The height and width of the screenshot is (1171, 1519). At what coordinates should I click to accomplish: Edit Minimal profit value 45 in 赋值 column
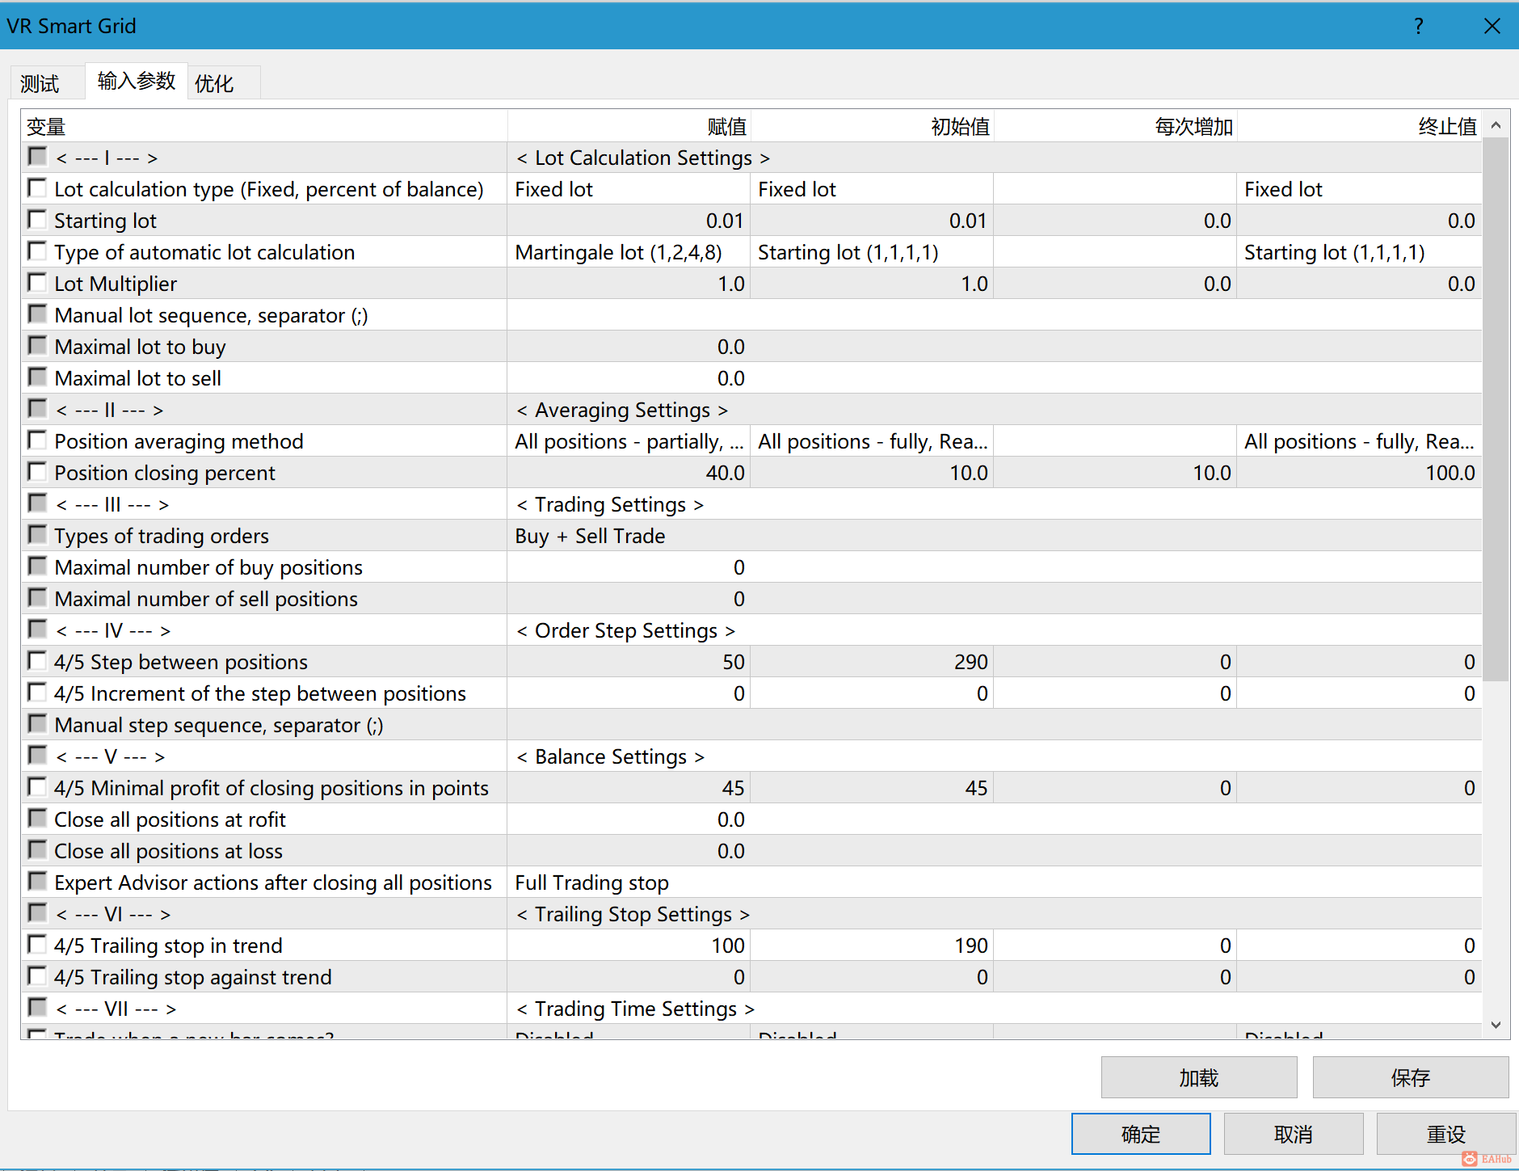(629, 788)
